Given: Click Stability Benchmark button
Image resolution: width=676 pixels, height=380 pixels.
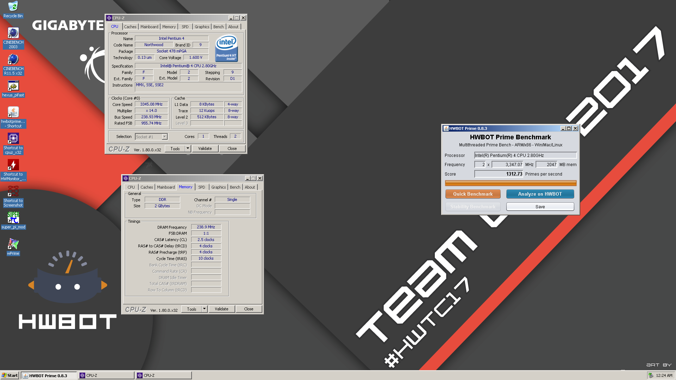Looking at the screenshot, I should (473, 207).
